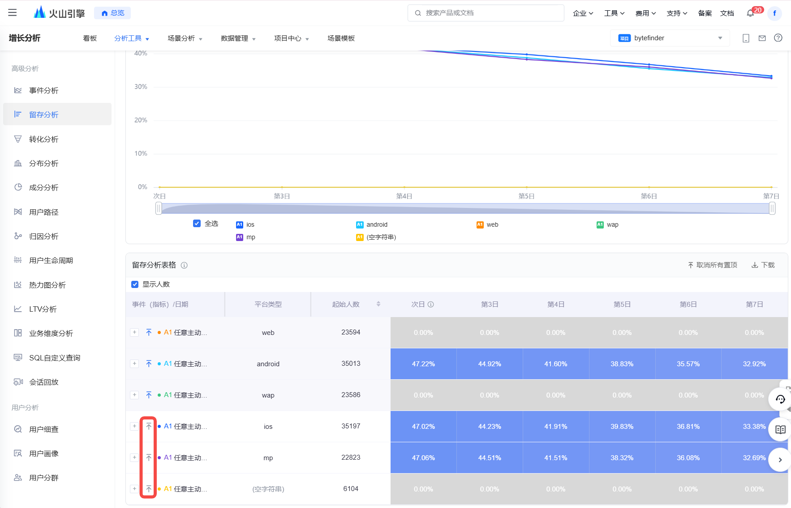This screenshot has height=508, width=791.
Task: Open the 备案 link
Action: [705, 13]
